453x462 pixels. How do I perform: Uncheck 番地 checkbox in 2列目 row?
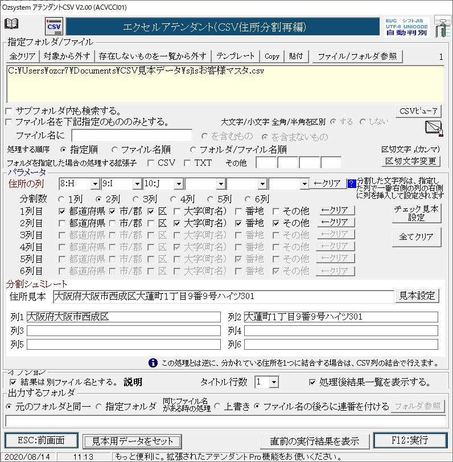click(239, 223)
